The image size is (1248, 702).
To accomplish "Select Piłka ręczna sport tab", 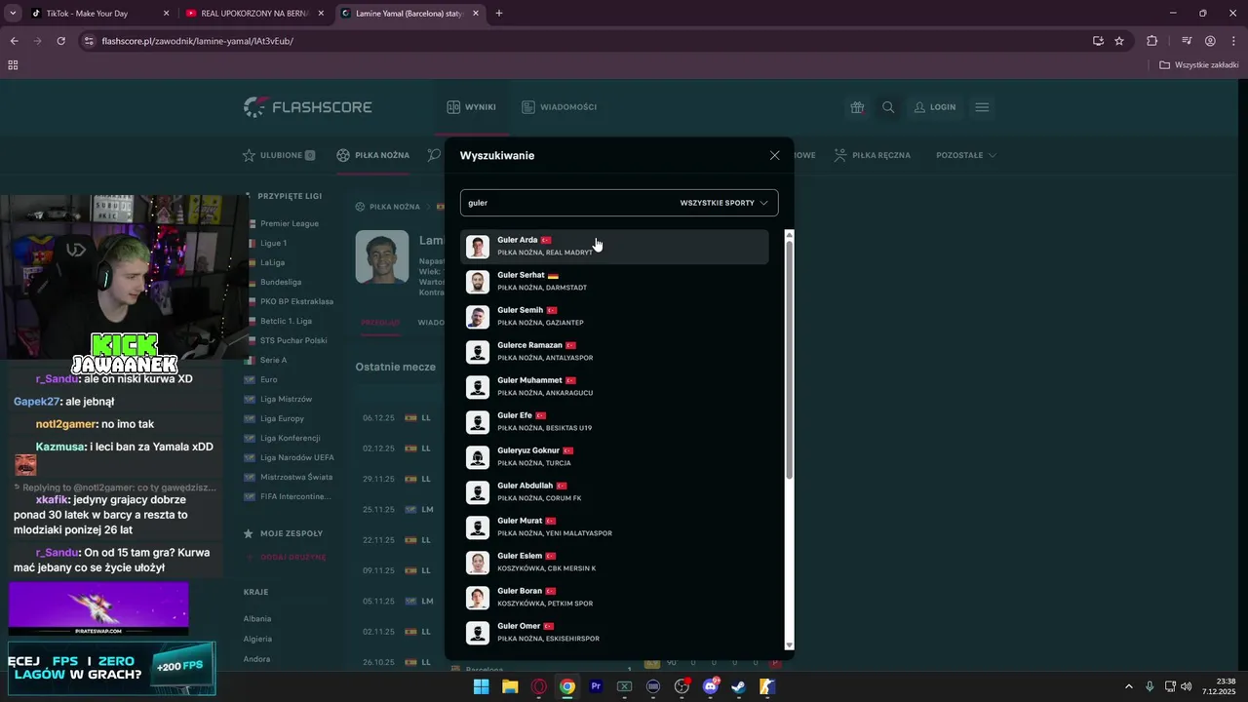I will 873,155.
